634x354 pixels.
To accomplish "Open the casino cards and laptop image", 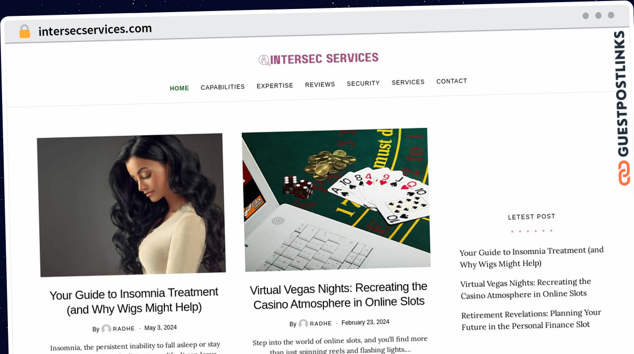I will coord(336,200).
